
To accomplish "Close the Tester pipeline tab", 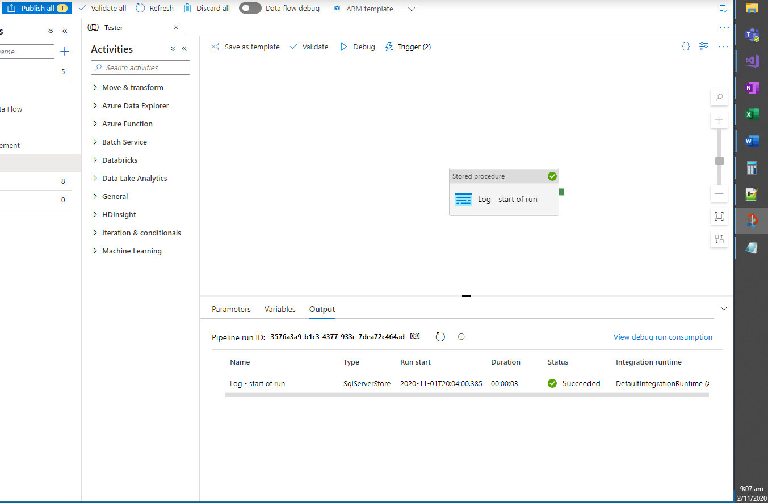I will 175,27.
